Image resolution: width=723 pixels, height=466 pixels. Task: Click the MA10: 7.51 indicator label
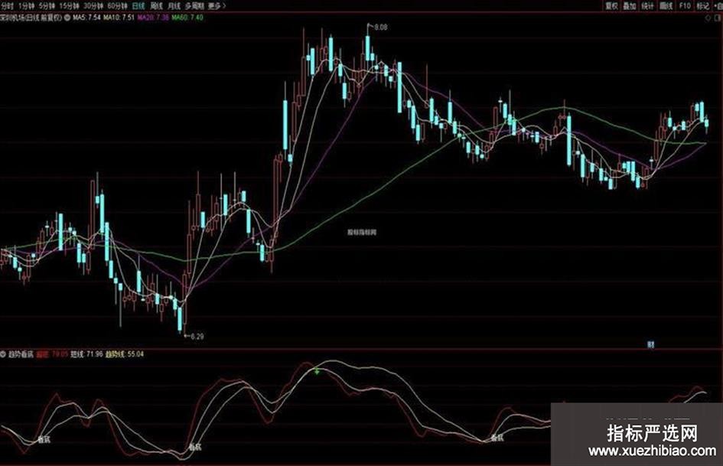pos(119,18)
